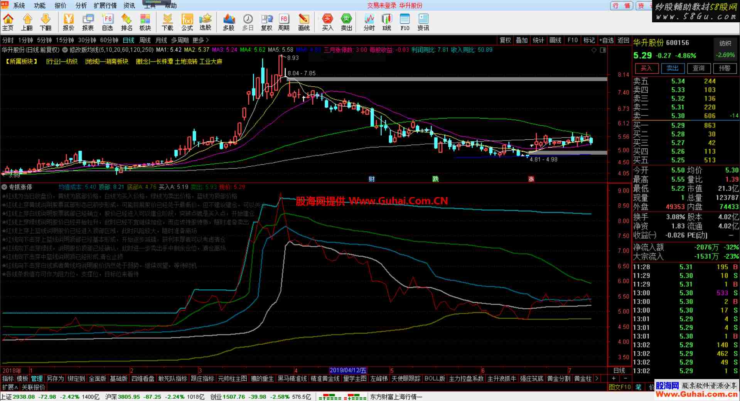Open the 板块 sector blocks icon
740x401 pixels.
(x=145, y=22)
